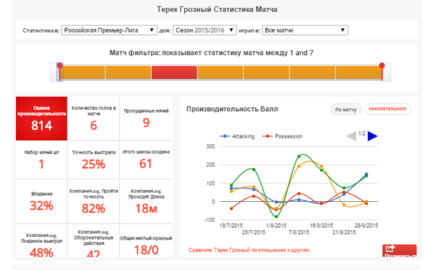Select the Оборонительные действия tile

click(93, 241)
